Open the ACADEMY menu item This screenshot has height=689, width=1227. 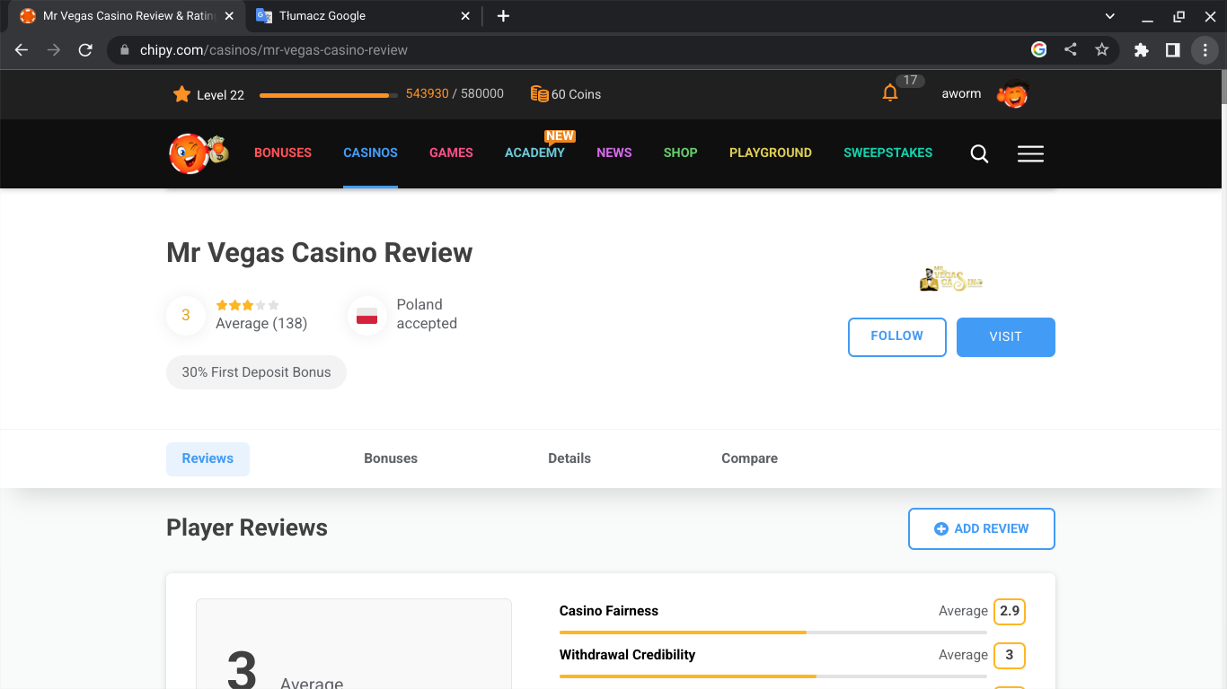[534, 153]
